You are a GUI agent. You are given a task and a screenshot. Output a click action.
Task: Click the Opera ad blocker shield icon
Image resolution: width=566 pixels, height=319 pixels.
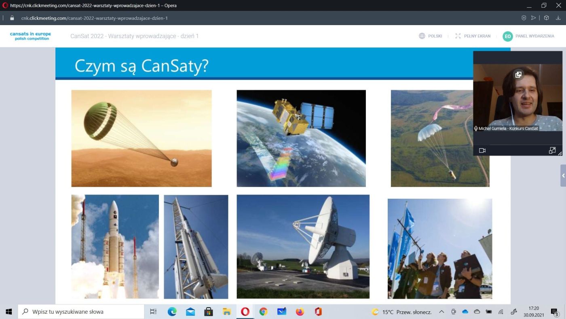pyautogui.click(x=524, y=18)
